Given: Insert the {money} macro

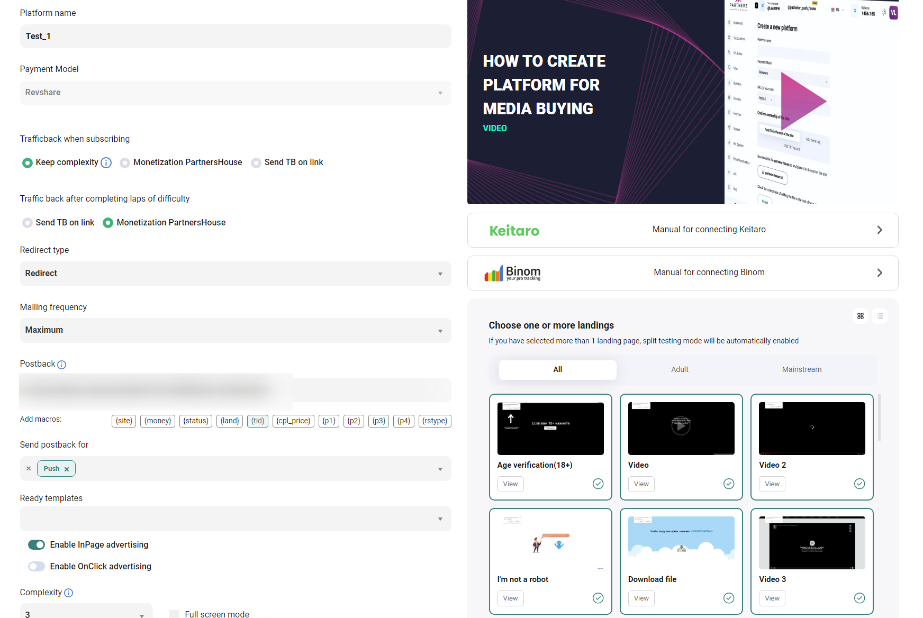Looking at the screenshot, I should pos(158,421).
